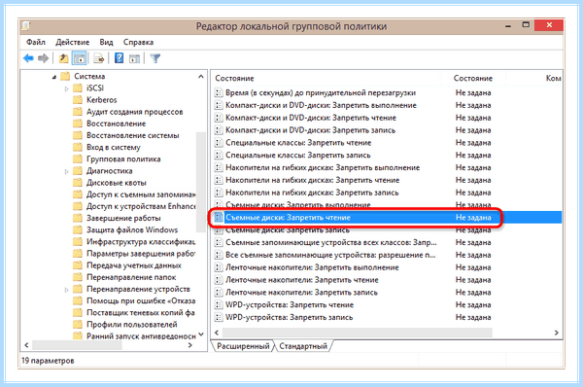Viewport: 583px width, 387px height.
Task: Click tree pane horizontal scroll-right arrow
Action: [x=190, y=345]
